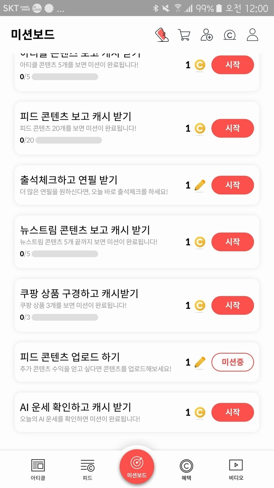Open the cash coin icon in header
The image size is (274, 488).
point(230,35)
